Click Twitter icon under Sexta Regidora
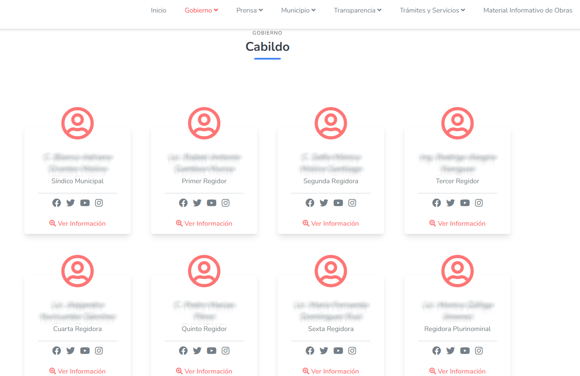580x376 pixels. tap(324, 351)
